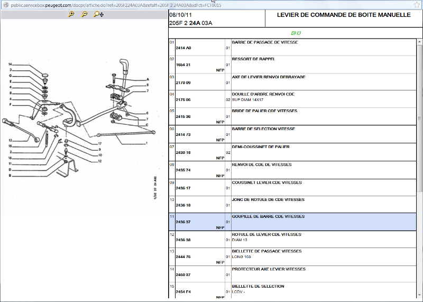This screenshot has width=423, height=302.
Task: Click the globe icon beside the URL
Action: pyautogui.click(x=6, y=5)
